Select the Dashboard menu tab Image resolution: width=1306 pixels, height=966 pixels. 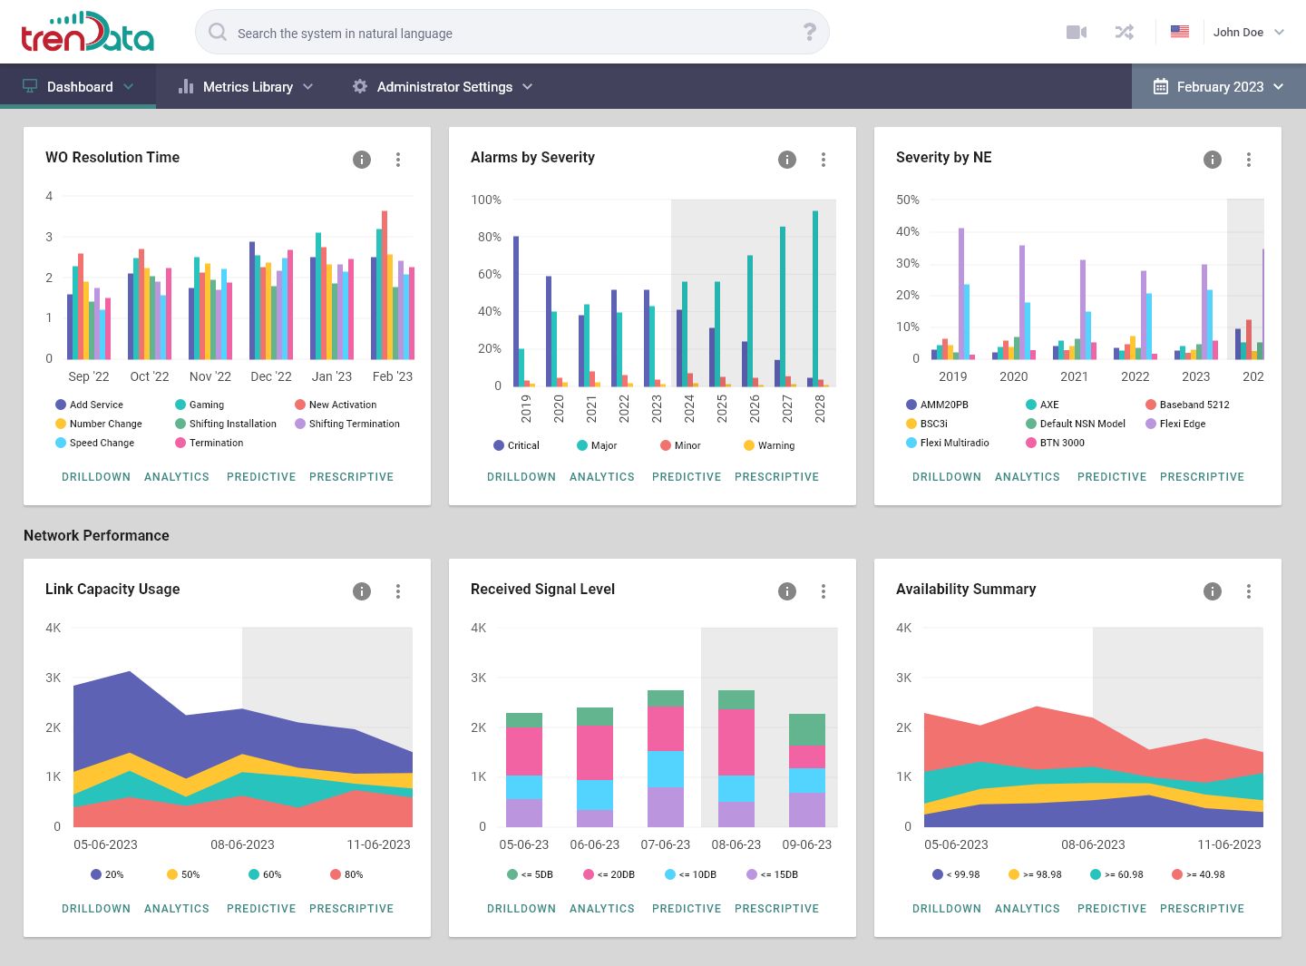click(78, 87)
